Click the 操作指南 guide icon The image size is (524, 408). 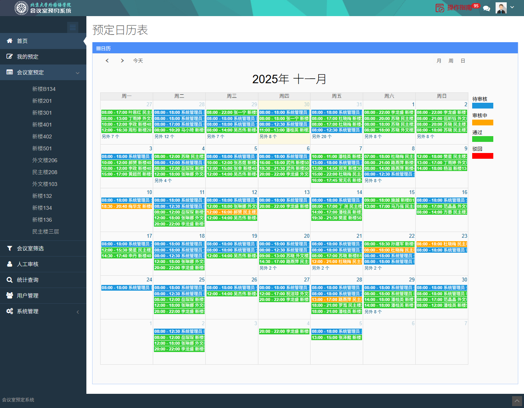click(x=440, y=8)
